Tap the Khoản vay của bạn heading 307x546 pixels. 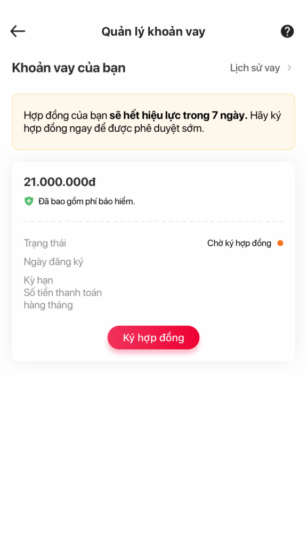point(69,68)
